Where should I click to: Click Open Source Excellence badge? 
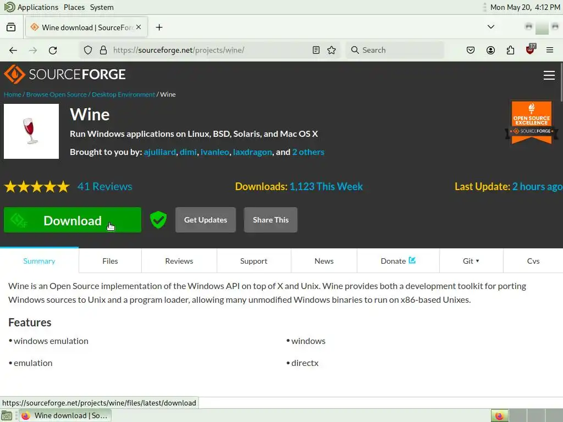tap(532, 123)
